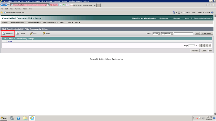Viewport: 216px width, 121px height.
Task: Click the bottom Delete button
Action: (204, 51)
